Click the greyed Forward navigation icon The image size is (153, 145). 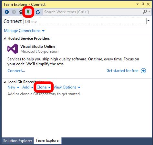tap(14, 12)
